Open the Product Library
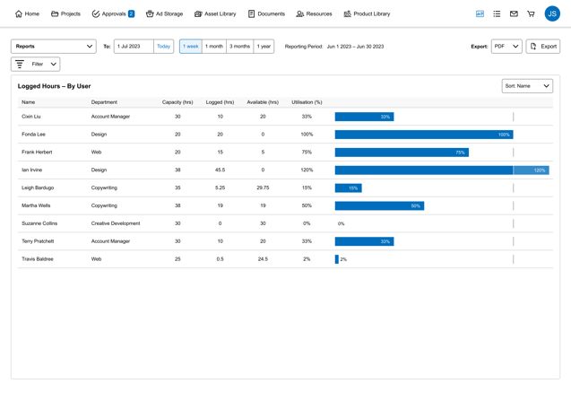Screen dimensions: 571x401 click(367, 13)
